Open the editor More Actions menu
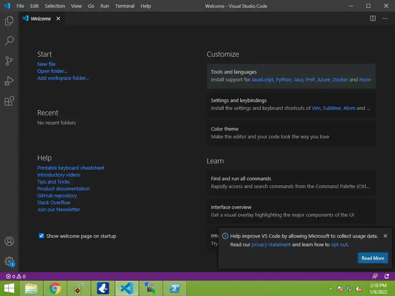The image size is (395, 296). [x=385, y=18]
